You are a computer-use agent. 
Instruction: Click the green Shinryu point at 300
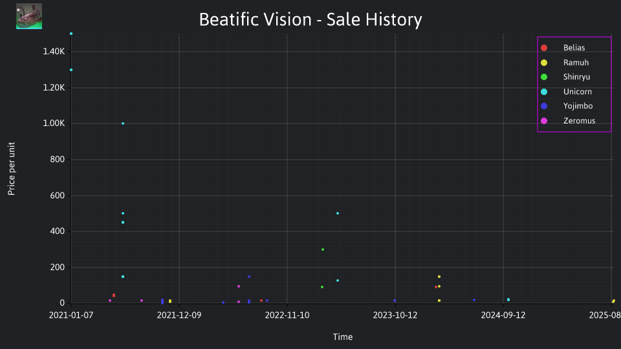(x=323, y=249)
